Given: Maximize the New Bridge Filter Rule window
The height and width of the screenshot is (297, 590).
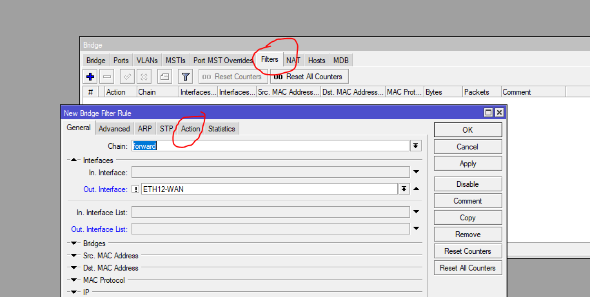Looking at the screenshot, I should click(488, 112).
